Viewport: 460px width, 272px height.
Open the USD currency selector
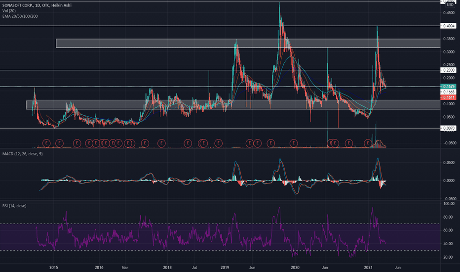pyautogui.click(x=450, y=5)
